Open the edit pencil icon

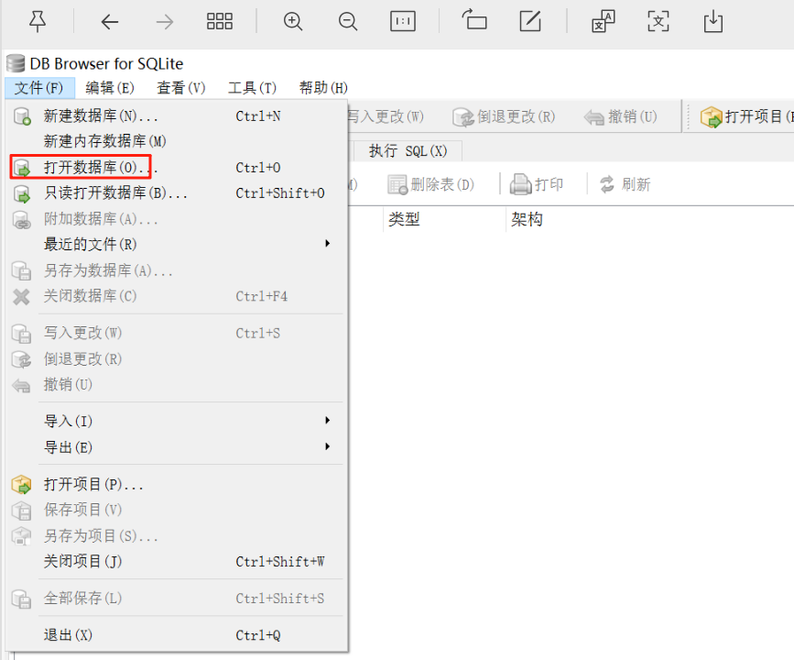click(x=530, y=21)
